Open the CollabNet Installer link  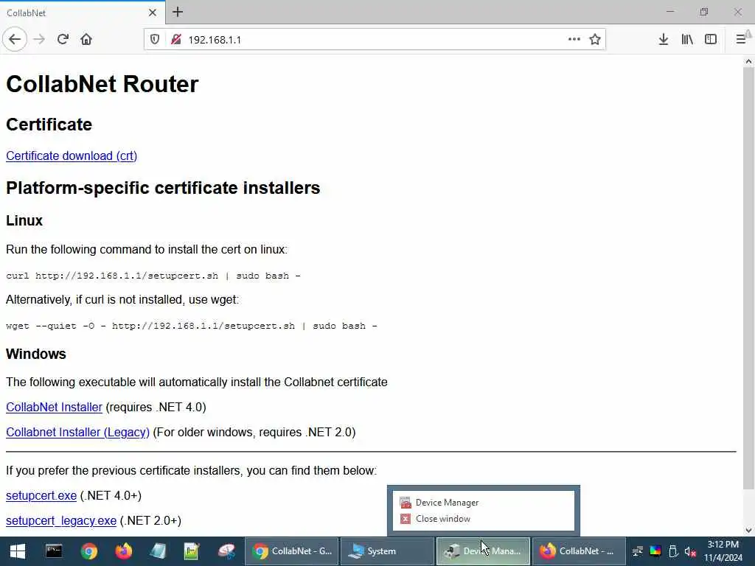(x=54, y=407)
